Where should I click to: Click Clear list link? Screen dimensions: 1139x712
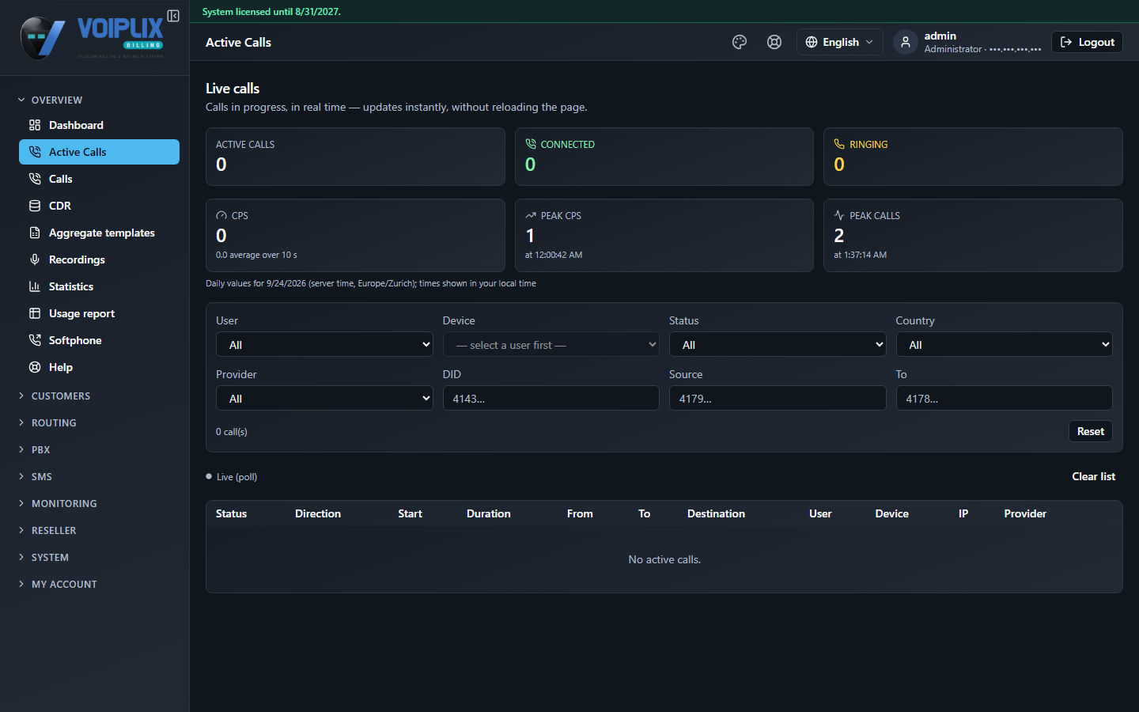[1094, 476]
